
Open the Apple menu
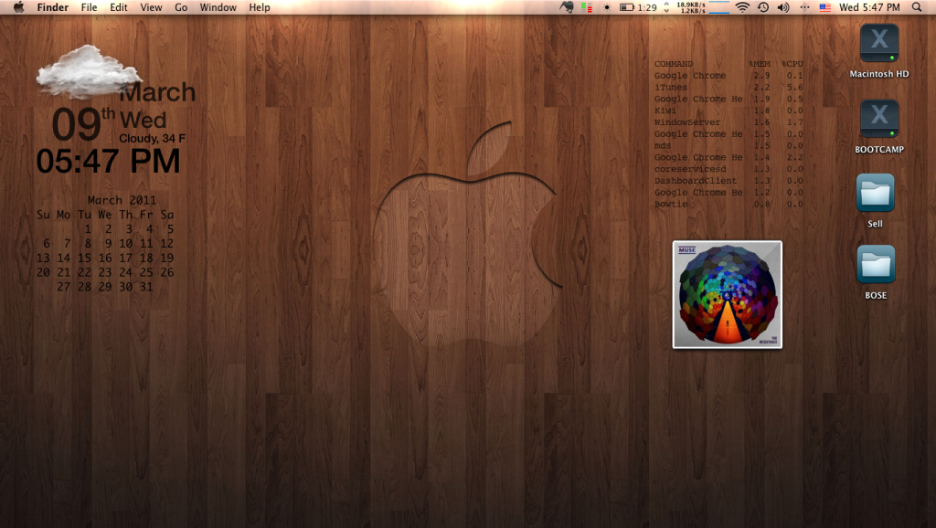[19, 7]
